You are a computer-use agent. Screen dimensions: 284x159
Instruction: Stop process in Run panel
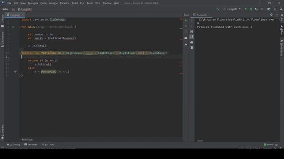pyautogui.click(x=185, y=26)
